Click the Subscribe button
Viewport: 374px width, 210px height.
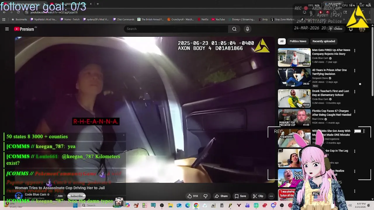pos(76,196)
